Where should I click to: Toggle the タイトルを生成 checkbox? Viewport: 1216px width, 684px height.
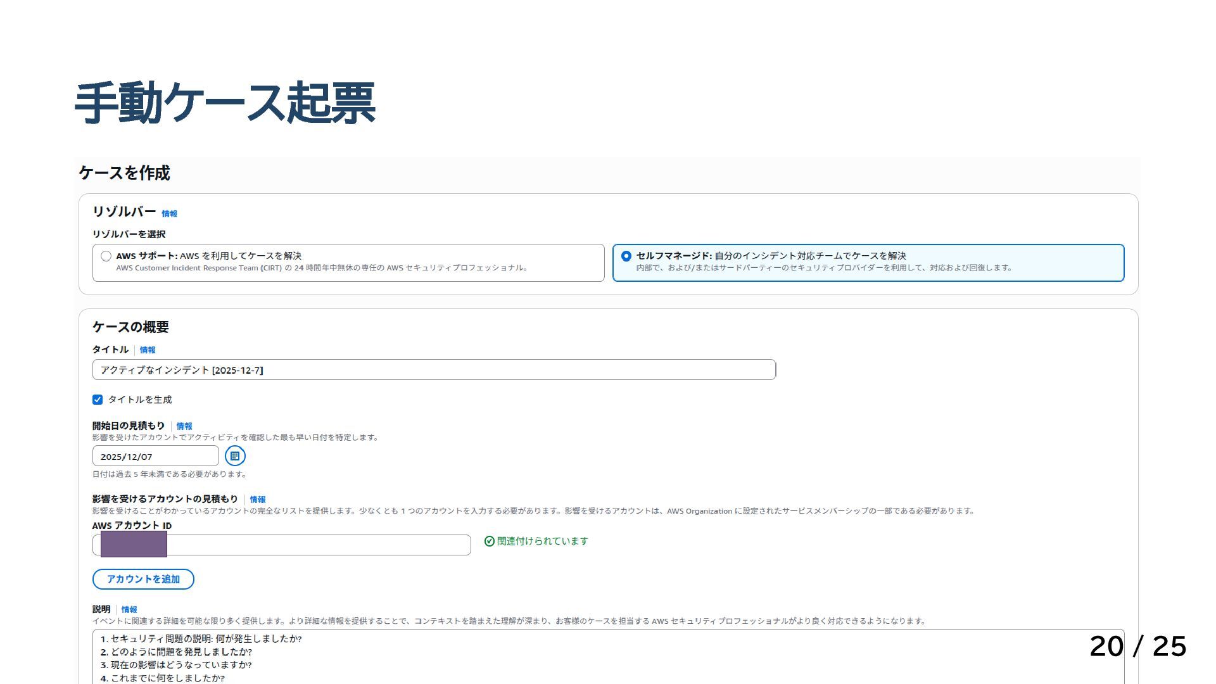pyautogui.click(x=98, y=400)
